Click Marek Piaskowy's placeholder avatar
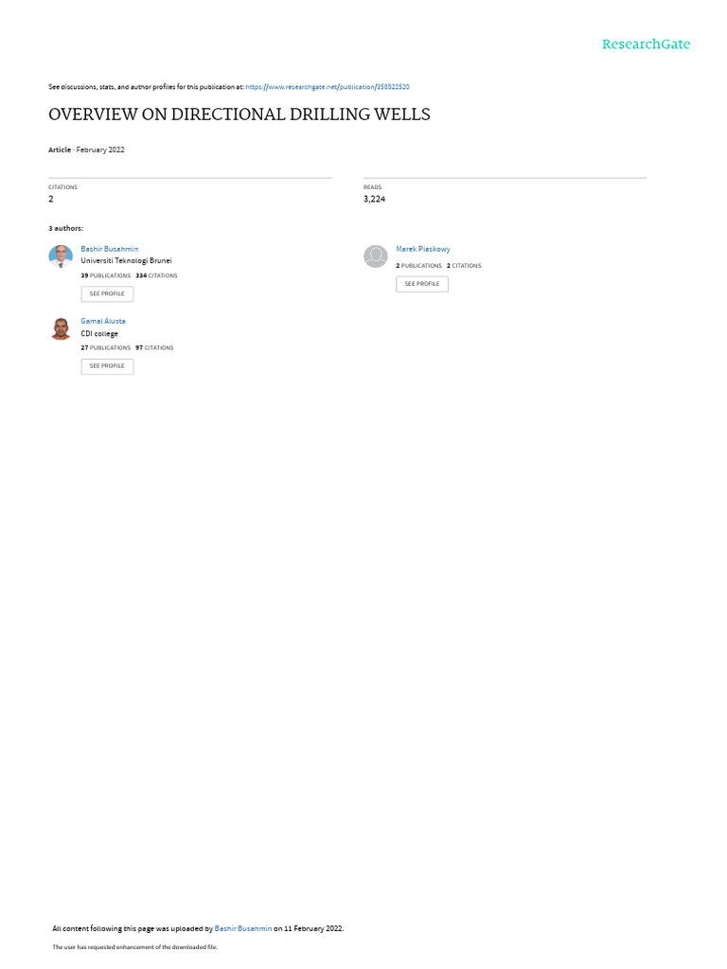Viewport: 727px width, 969px height. [375, 256]
